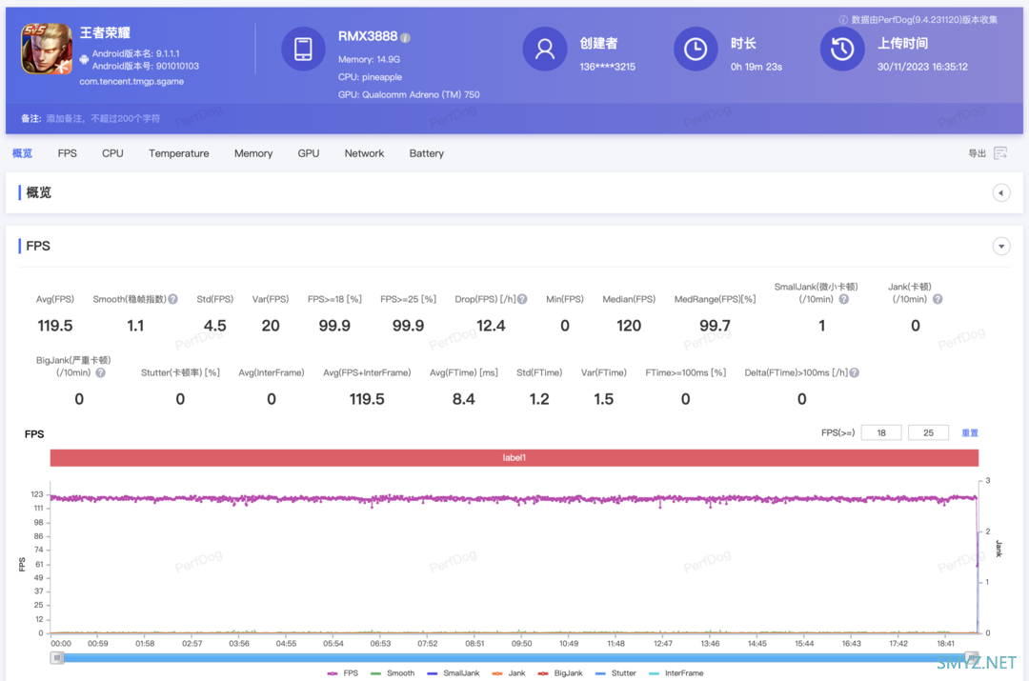Switch to the FPS tab
This screenshot has height=681, width=1029.
click(x=67, y=153)
